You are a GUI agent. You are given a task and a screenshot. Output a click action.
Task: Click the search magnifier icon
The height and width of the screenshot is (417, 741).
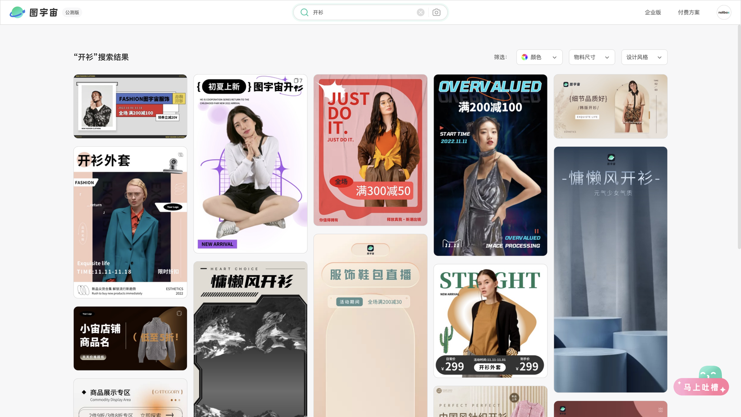pos(304,12)
